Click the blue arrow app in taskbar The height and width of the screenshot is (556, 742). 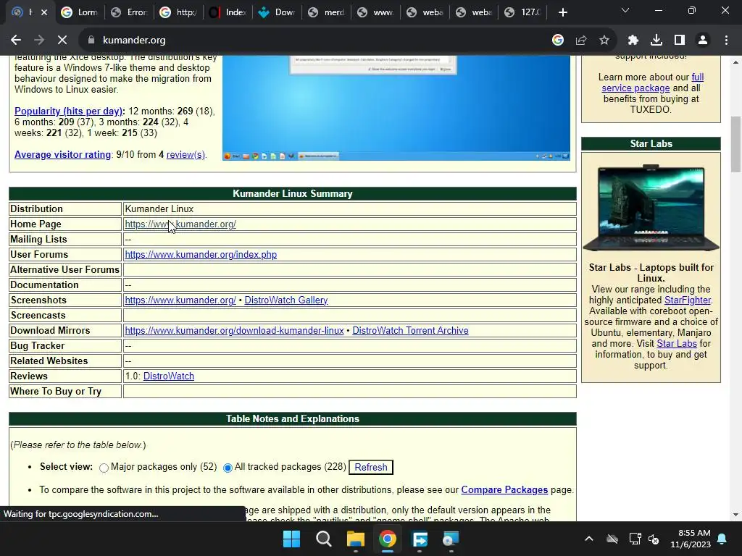point(420,539)
